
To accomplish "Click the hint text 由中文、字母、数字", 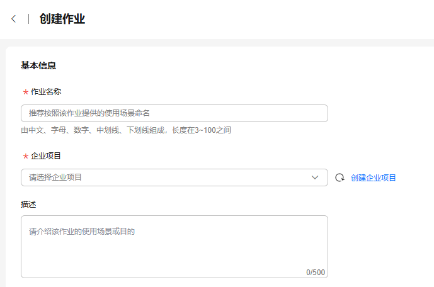I will click(55, 130).
